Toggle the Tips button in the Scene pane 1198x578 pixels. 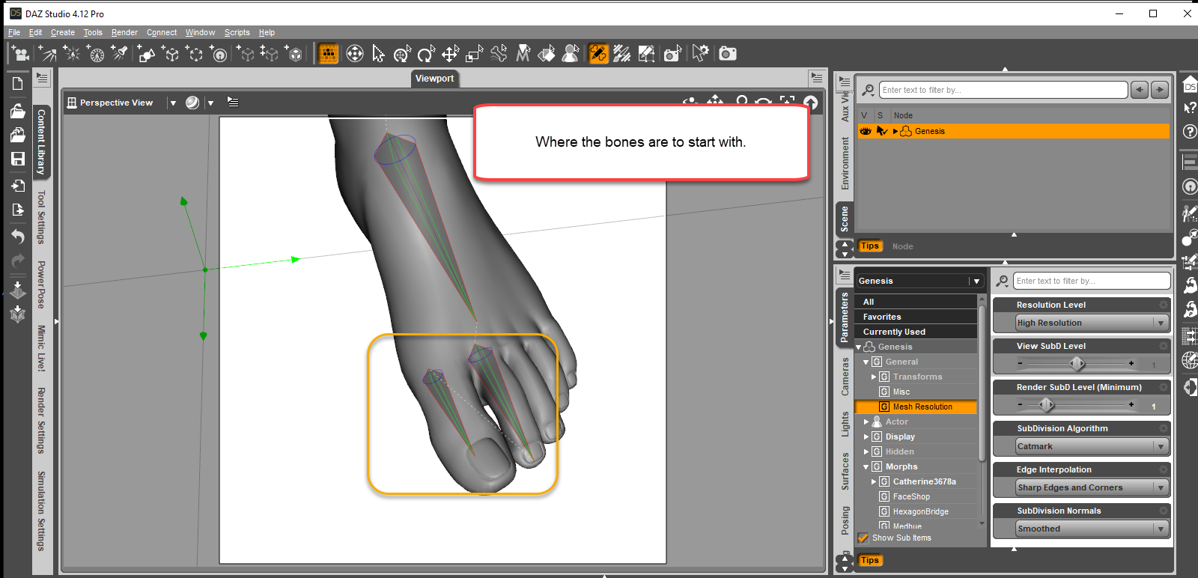coord(870,246)
